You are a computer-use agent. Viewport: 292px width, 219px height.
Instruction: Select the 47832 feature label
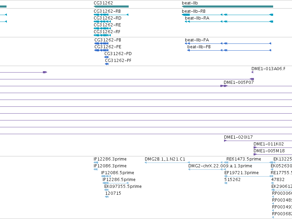278,180
